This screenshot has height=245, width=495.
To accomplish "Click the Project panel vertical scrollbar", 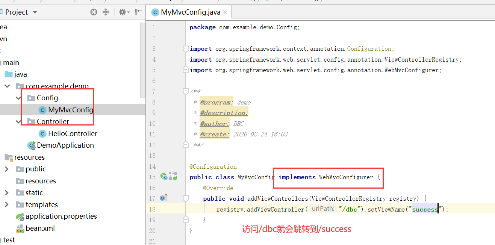I will pyautogui.click(x=142, y=60).
